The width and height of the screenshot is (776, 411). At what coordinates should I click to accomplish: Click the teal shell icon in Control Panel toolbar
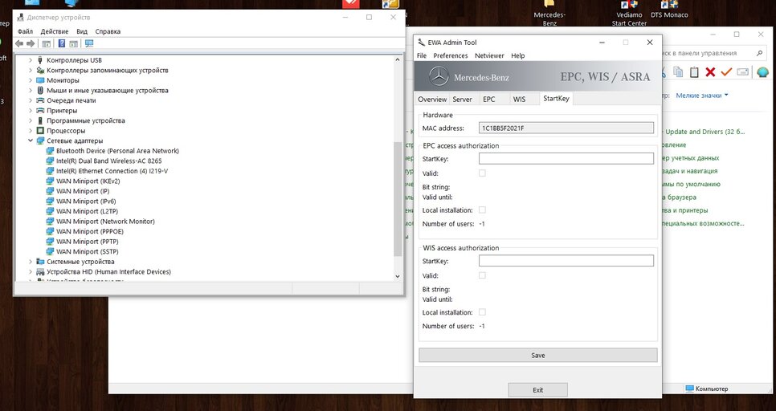tap(762, 72)
